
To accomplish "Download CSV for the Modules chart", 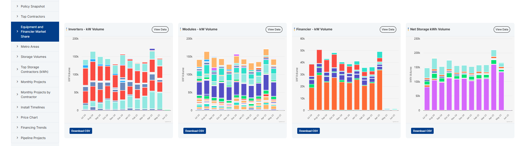I will [x=195, y=131].
